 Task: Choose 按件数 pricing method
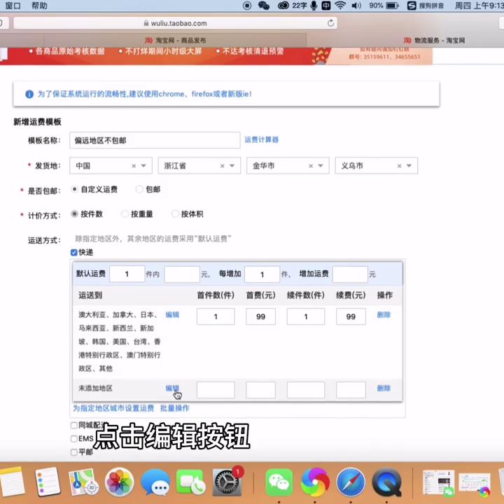(74, 213)
